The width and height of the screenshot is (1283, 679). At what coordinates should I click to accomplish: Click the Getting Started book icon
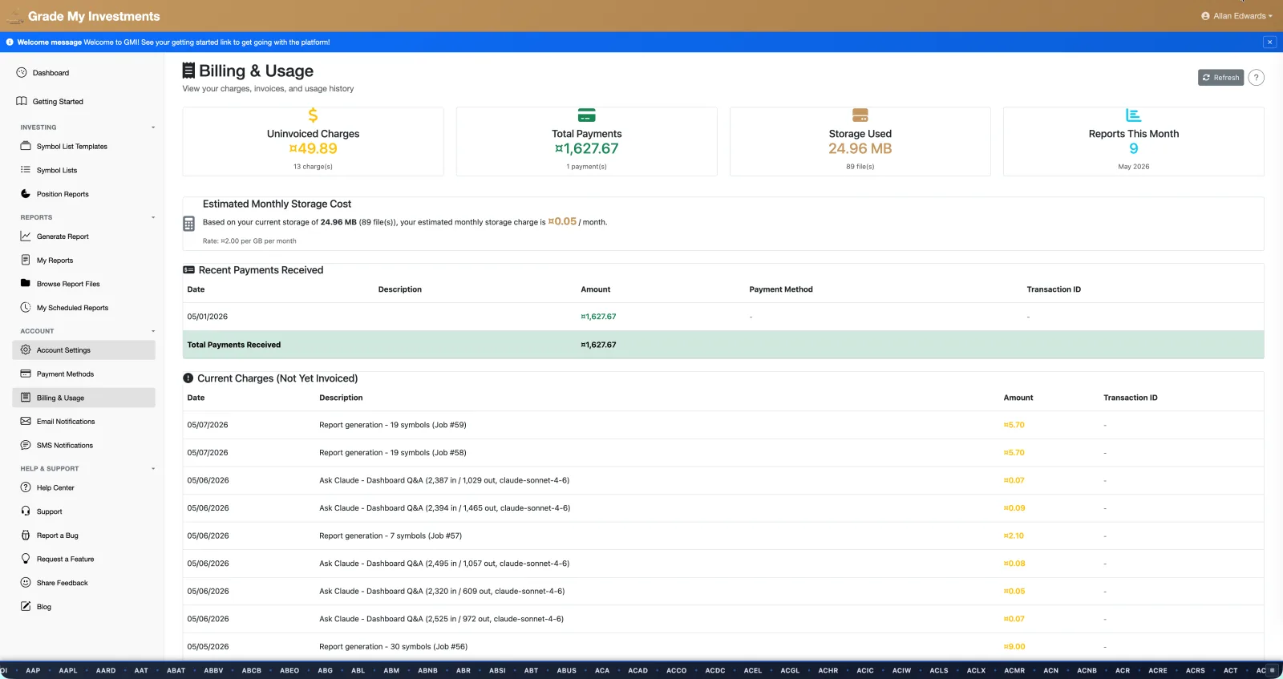pyautogui.click(x=22, y=101)
